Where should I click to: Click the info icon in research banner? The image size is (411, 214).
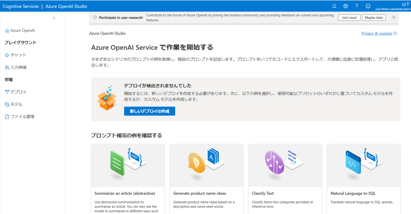[x=95, y=18]
